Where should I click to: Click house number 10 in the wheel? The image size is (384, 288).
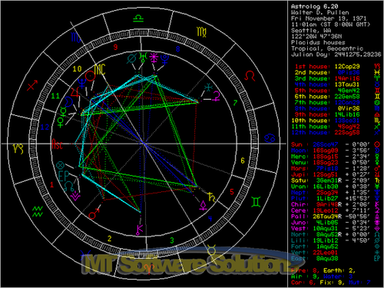77,69
